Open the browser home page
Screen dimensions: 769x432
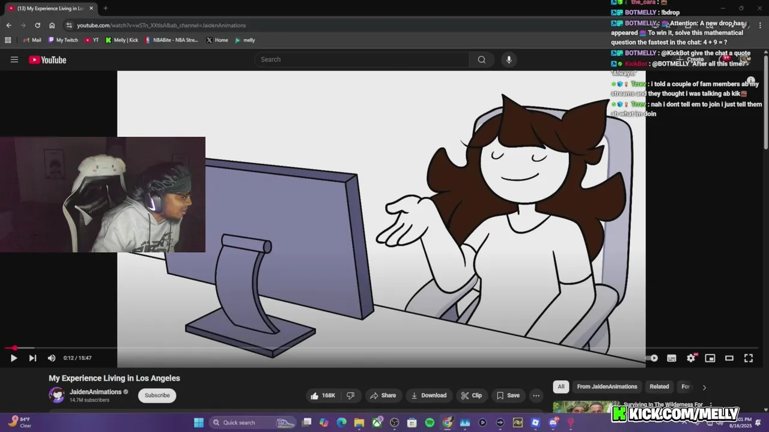(52, 25)
